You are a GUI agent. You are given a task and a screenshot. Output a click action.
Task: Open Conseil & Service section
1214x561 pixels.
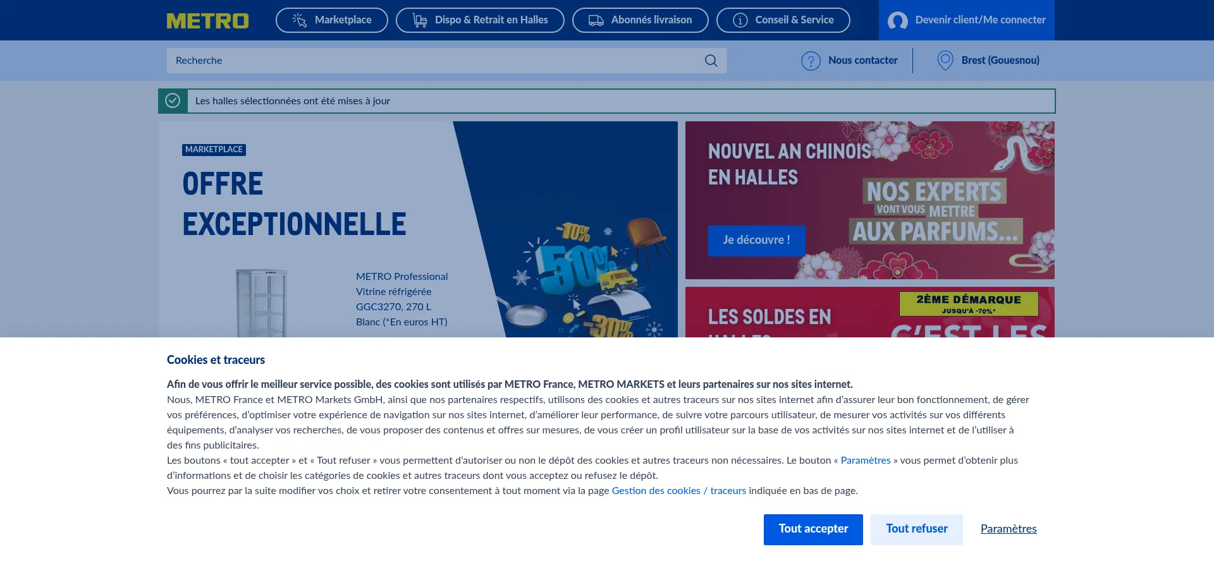tap(783, 20)
